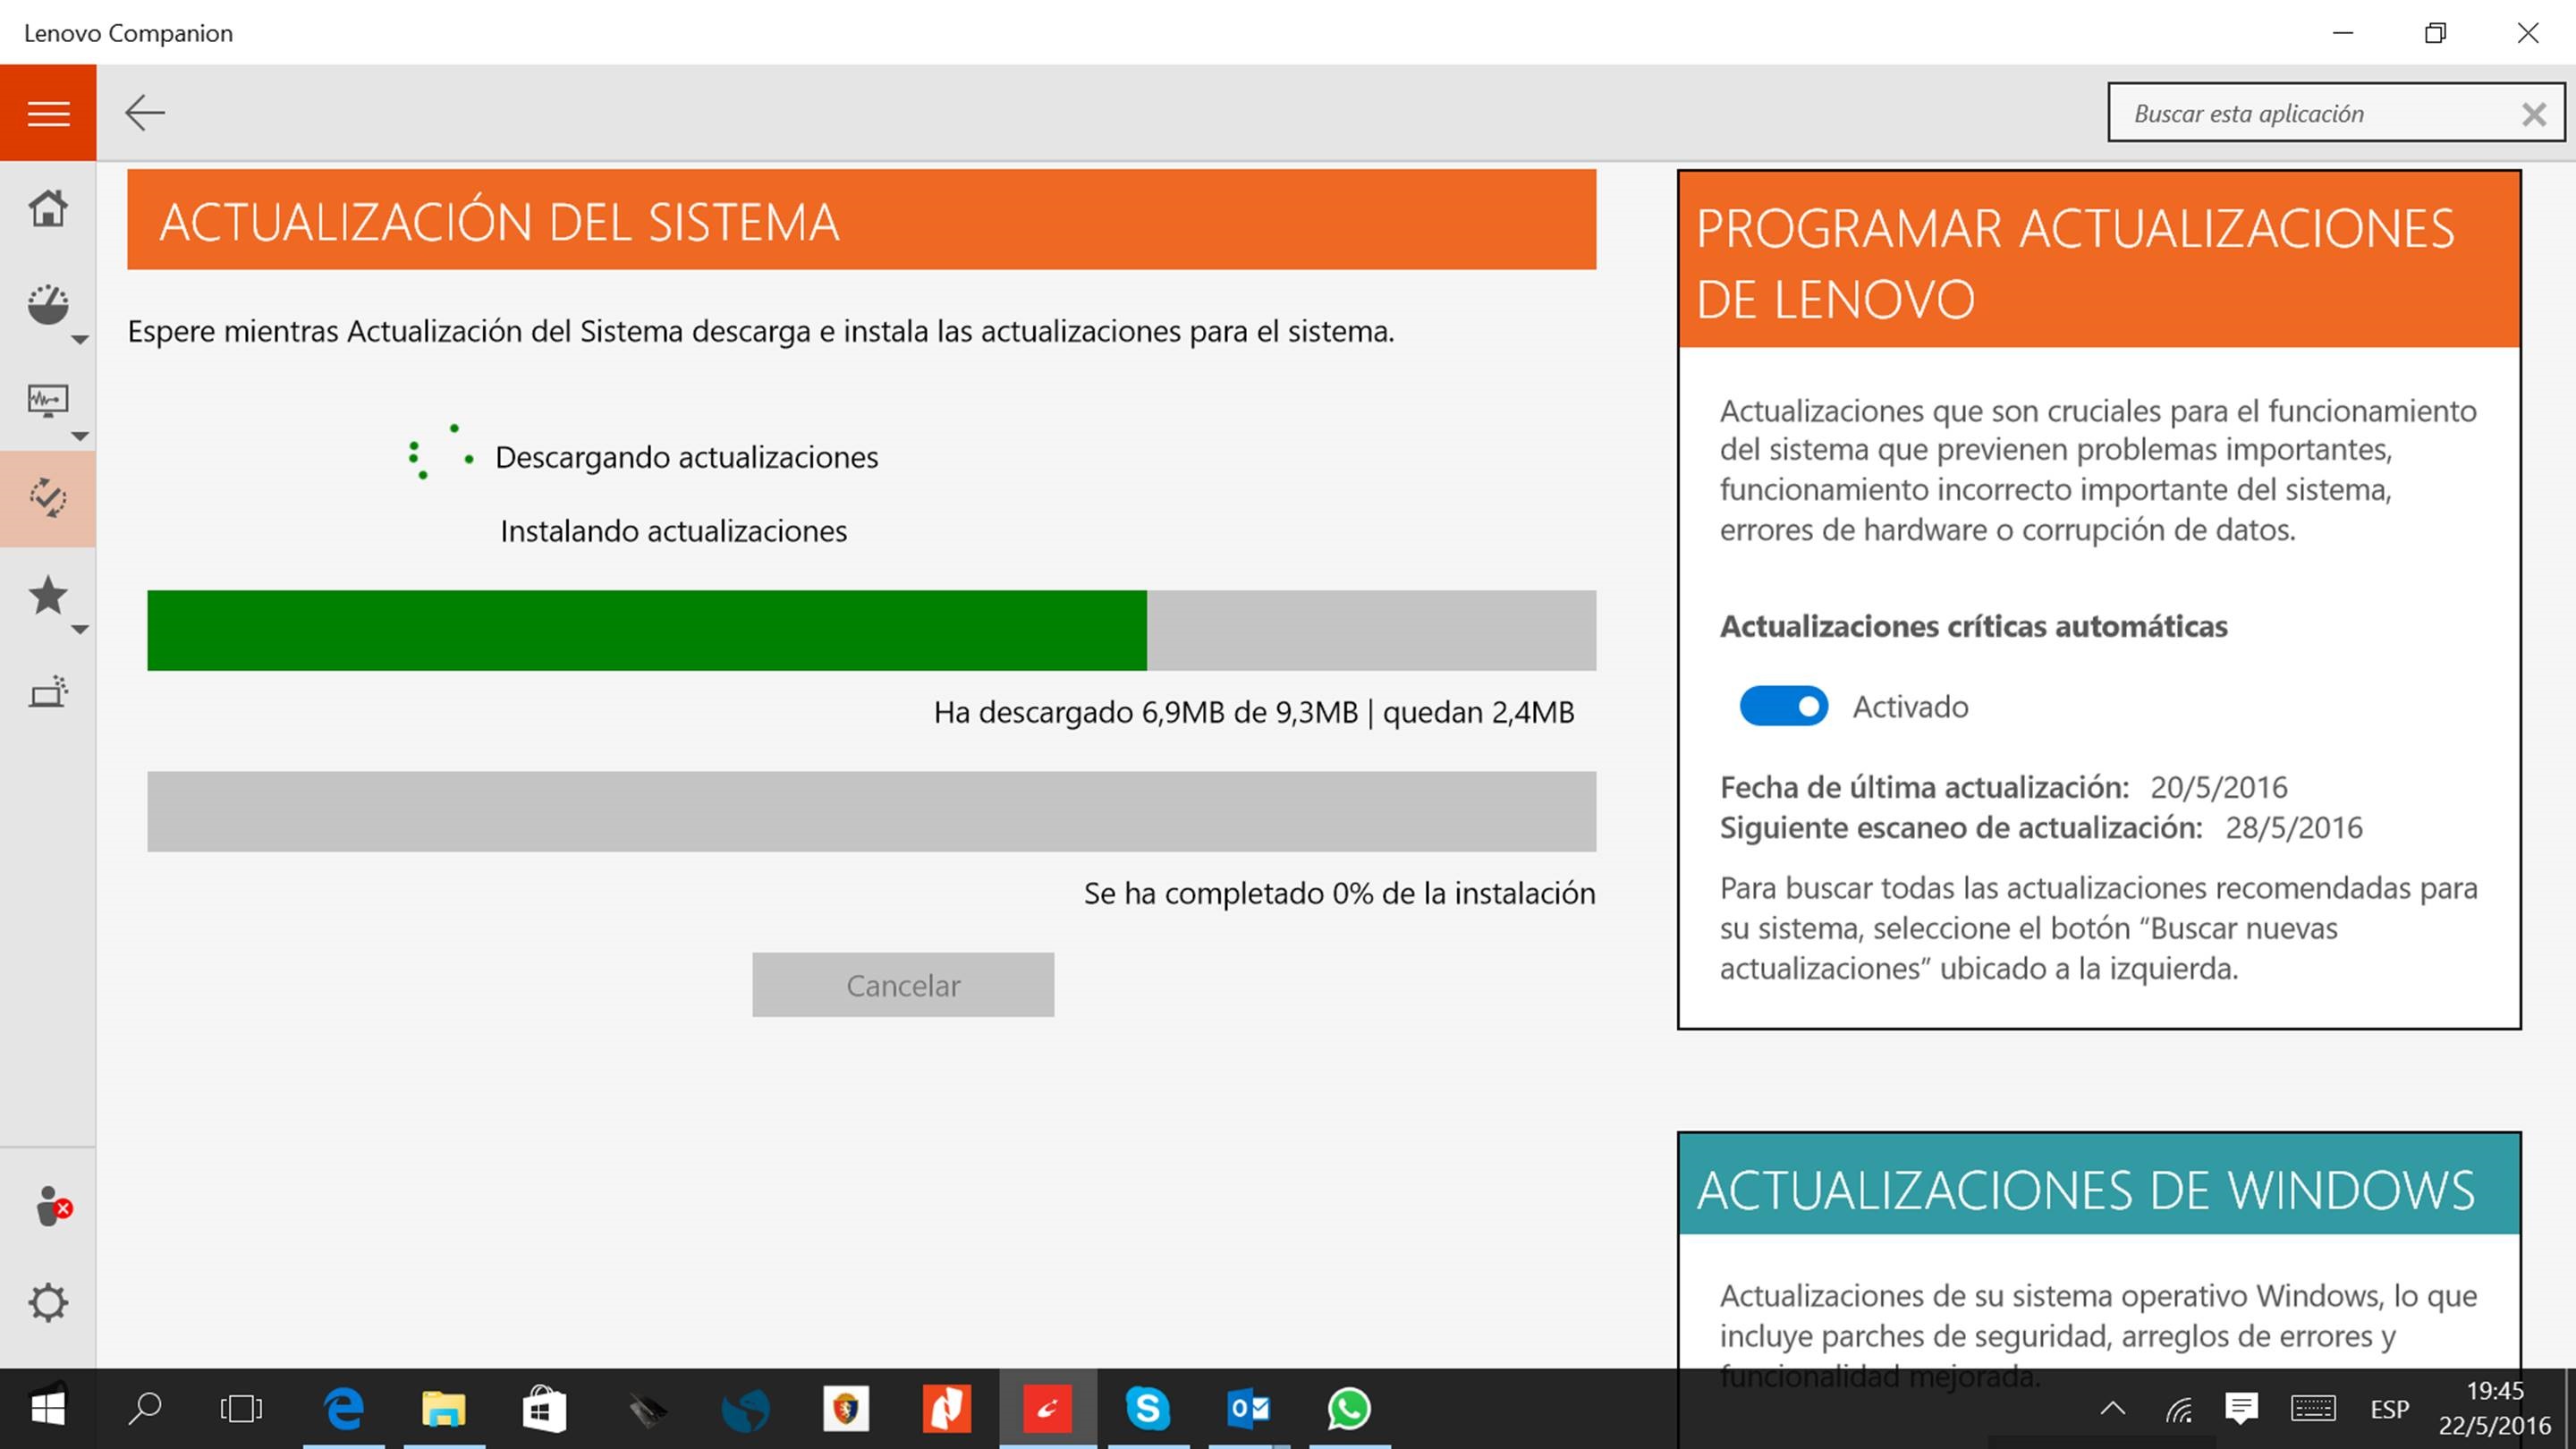The width and height of the screenshot is (2576, 1449).
Task: Open the laptop accessories sidebar icon
Action: coord(48,692)
